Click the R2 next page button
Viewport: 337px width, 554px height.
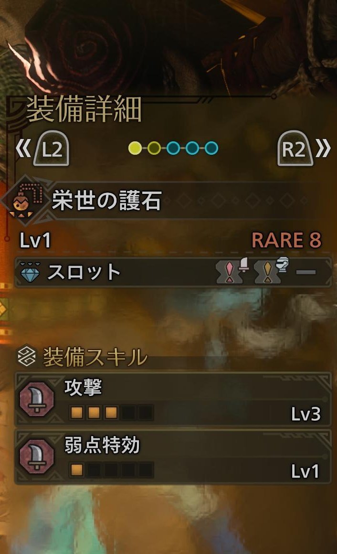pyautogui.click(x=295, y=149)
